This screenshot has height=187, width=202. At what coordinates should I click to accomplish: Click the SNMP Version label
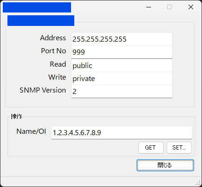coord(43,90)
